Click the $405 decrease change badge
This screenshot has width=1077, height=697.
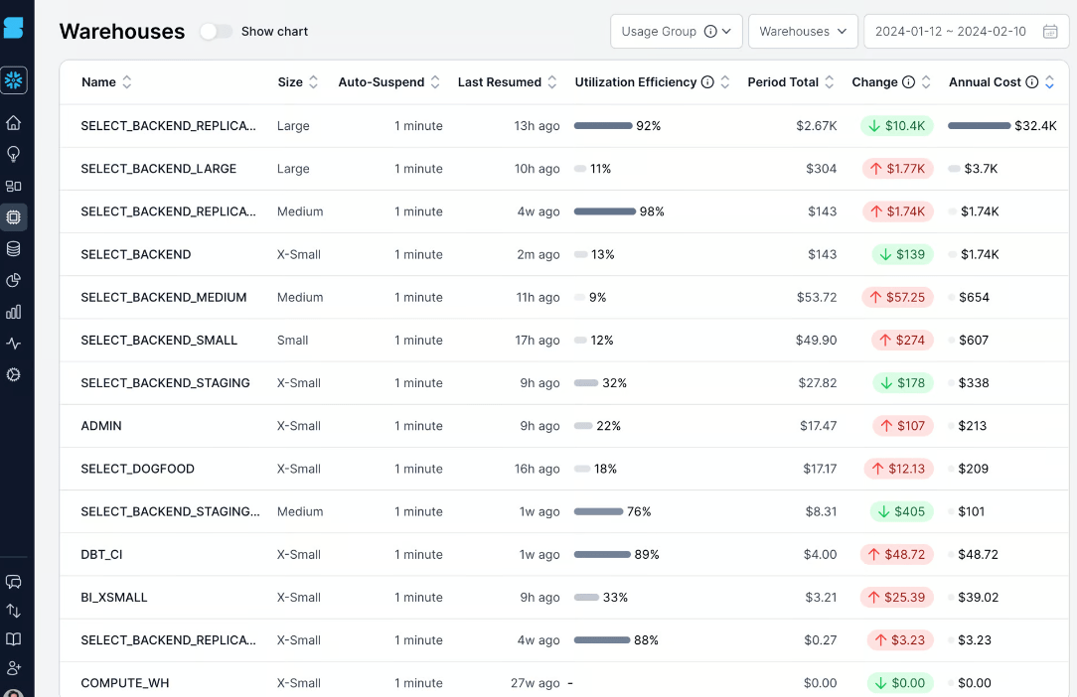point(901,511)
